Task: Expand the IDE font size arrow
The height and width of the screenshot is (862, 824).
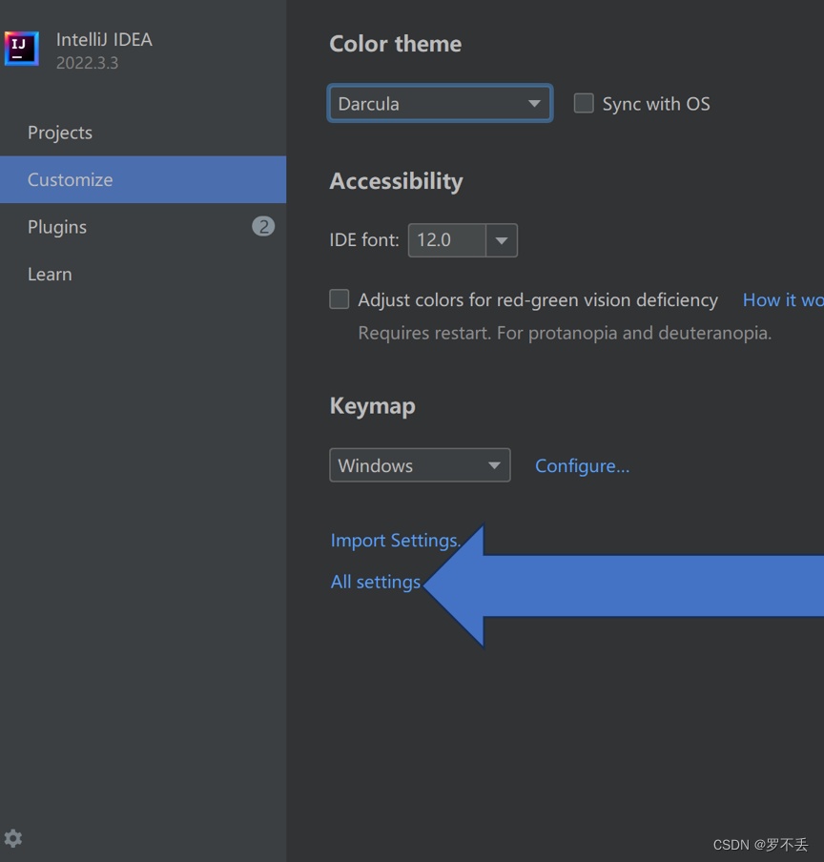Action: (x=502, y=240)
